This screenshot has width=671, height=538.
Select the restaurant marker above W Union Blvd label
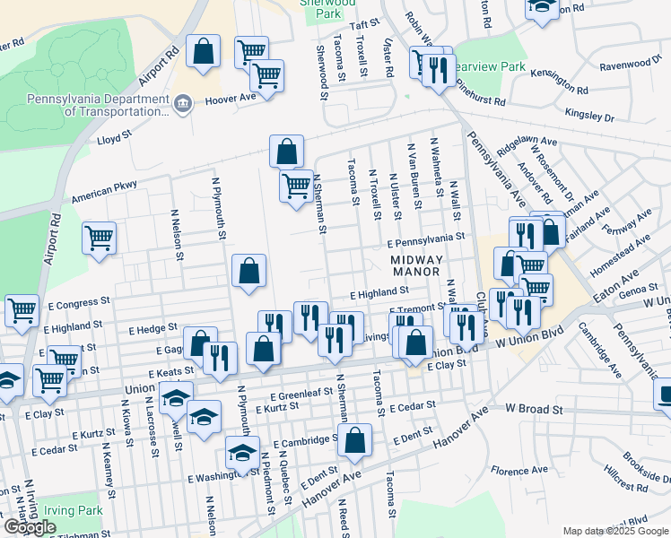point(523,315)
